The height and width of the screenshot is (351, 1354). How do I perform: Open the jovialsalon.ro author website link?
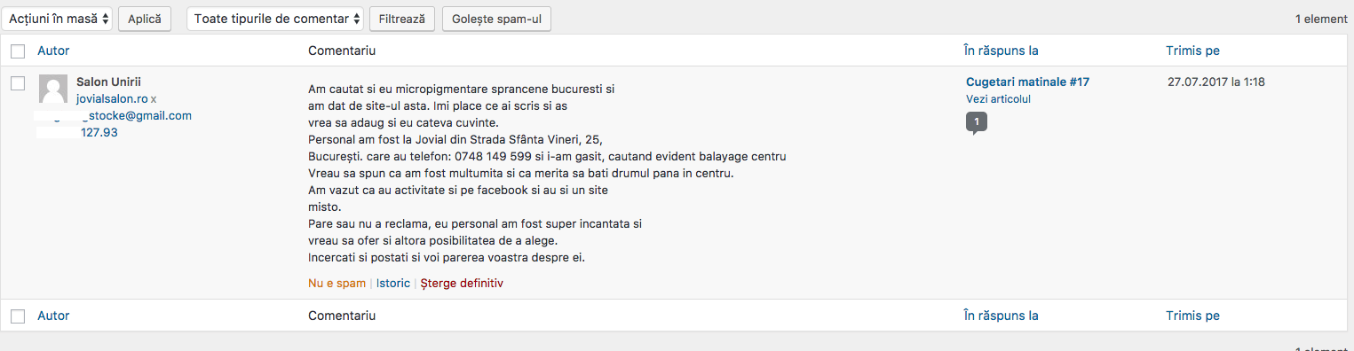pos(112,98)
